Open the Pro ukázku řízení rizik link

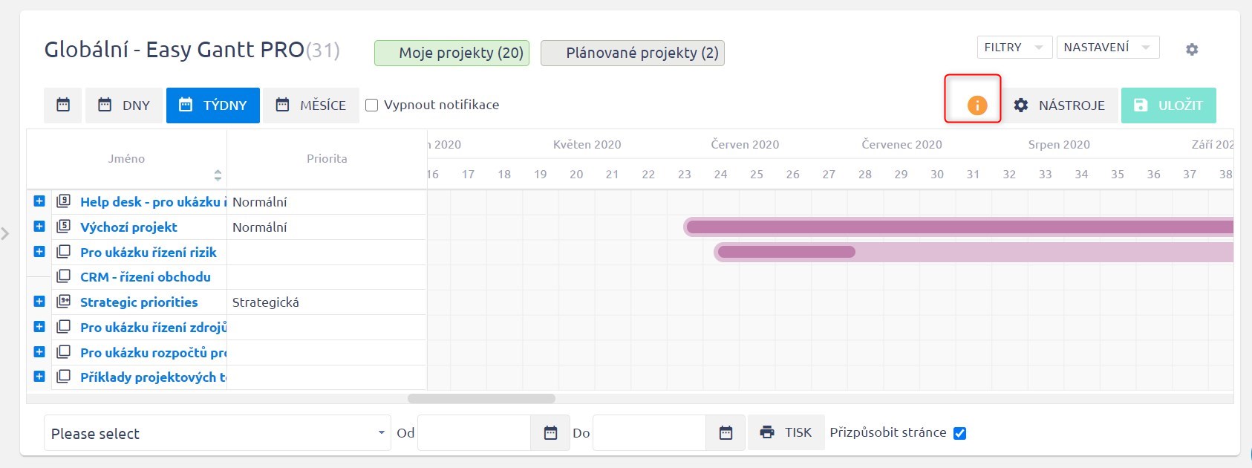[x=149, y=253]
